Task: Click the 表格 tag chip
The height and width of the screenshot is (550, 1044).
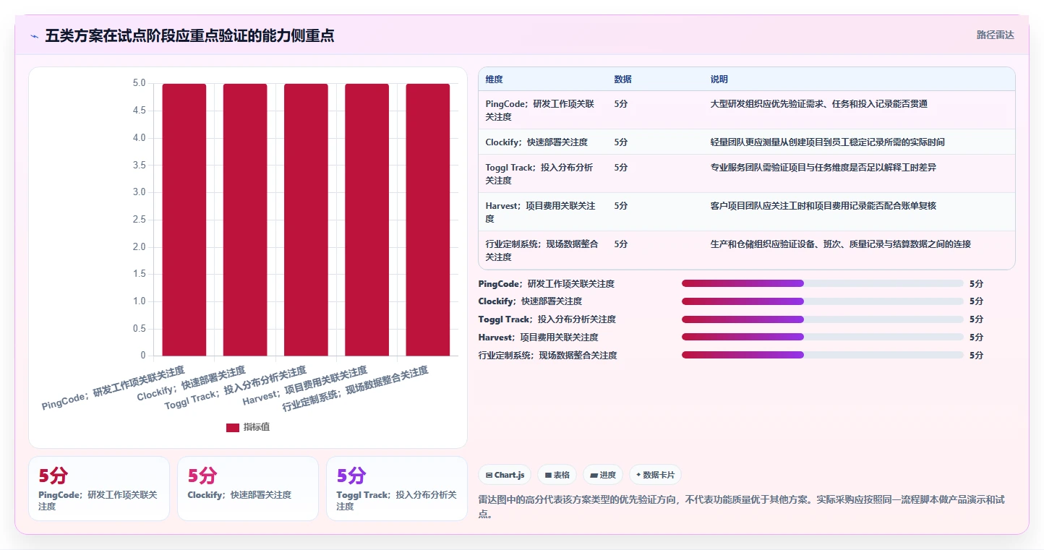Action: [557, 475]
